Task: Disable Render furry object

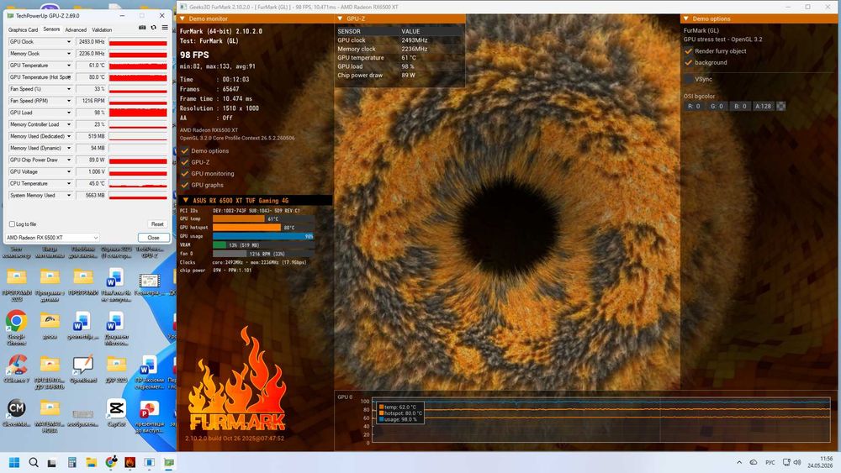Action: pyautogui.click(x=688, y=51)
